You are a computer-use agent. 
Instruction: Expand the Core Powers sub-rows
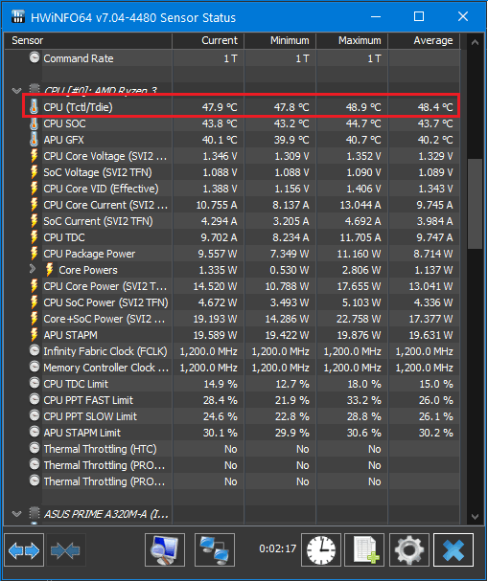coord(33,269)
